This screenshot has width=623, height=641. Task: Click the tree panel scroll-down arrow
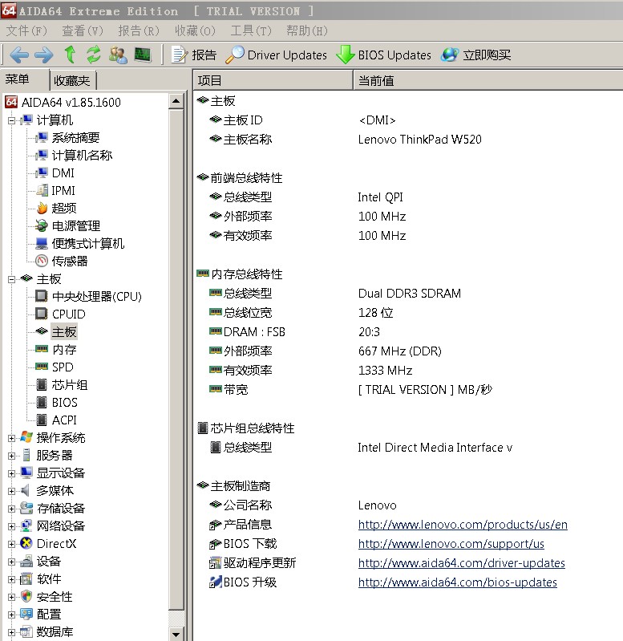(177, 634)
